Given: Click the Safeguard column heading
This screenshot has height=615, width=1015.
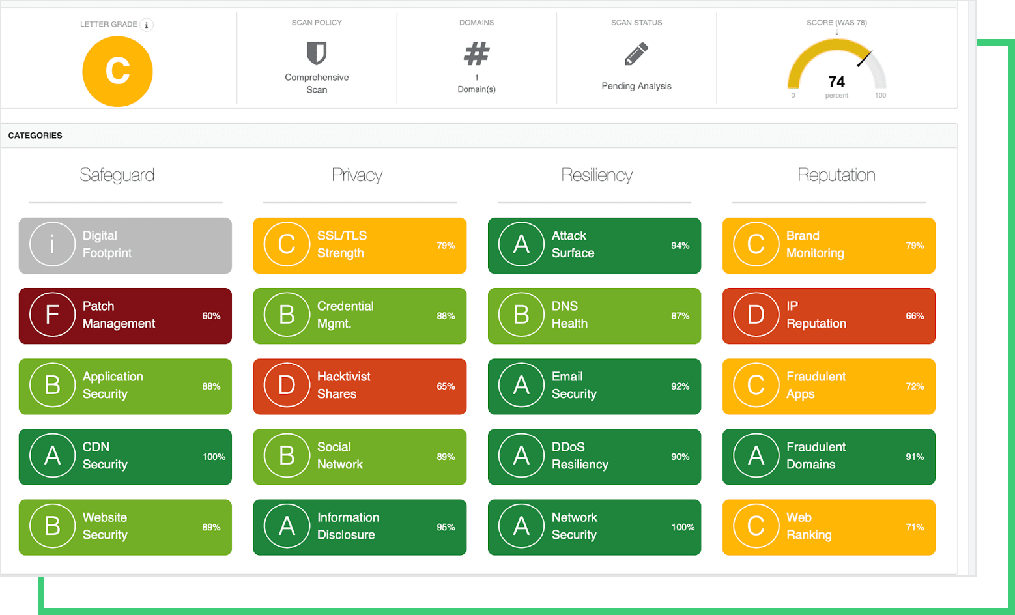Looking at the screenshot, I should [x=117, y=175].
